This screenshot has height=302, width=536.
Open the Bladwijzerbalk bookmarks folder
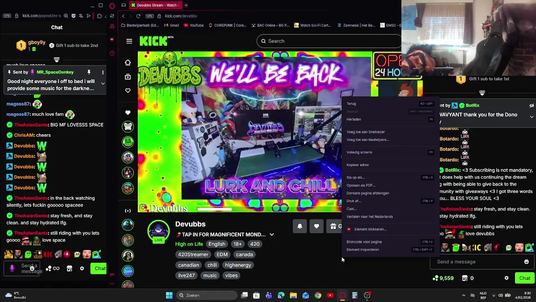tap(140, 25)
